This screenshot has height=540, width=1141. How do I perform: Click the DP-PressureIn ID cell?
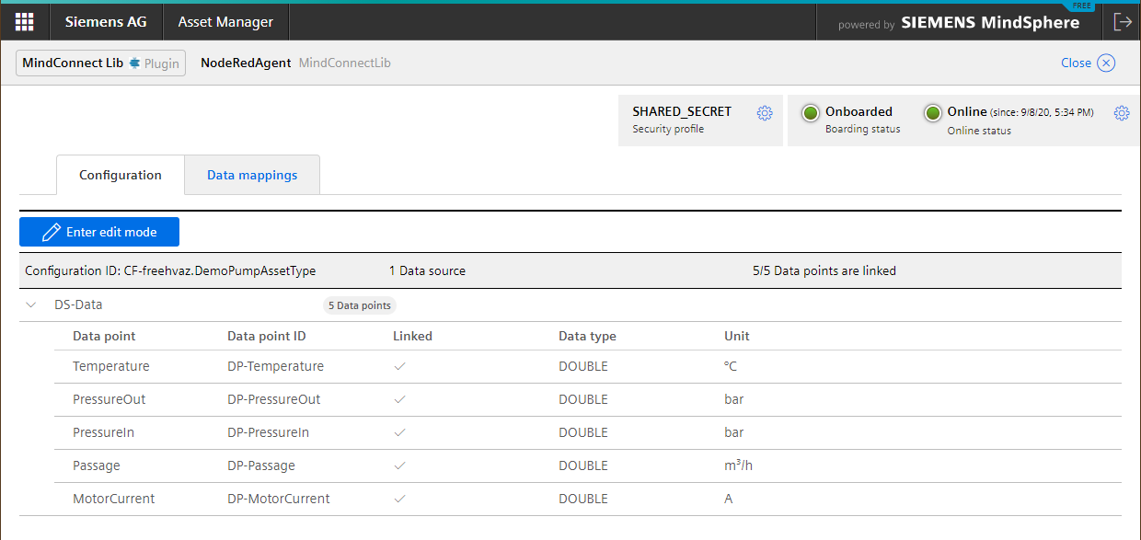pyautogui.click(x=268, y=432)
